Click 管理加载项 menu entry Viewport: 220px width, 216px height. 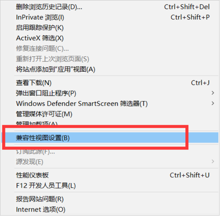tap(37, 124)
